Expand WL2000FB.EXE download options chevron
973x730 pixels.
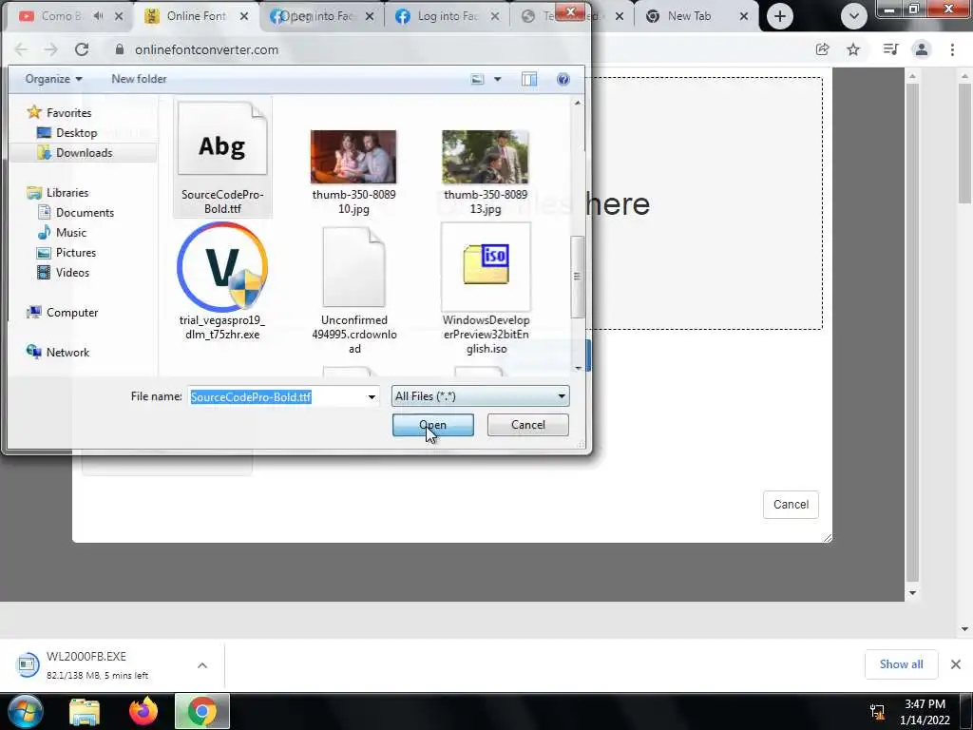(x=202, y=664)
